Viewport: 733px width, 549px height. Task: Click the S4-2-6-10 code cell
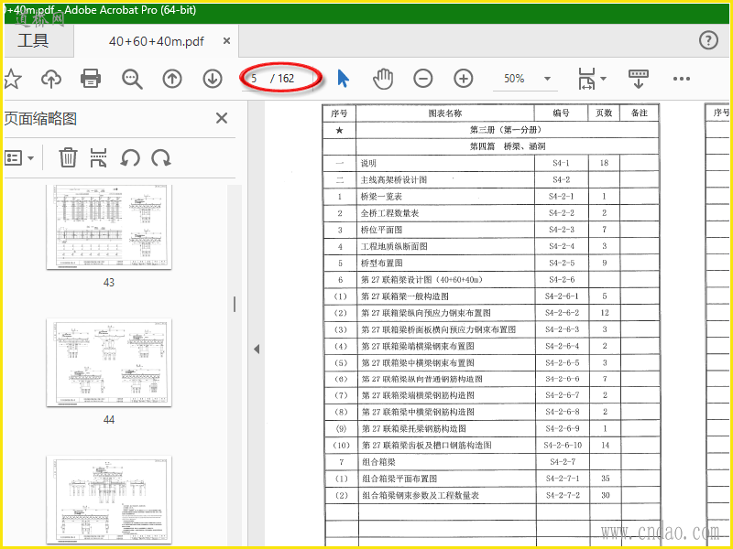[563, 446]
